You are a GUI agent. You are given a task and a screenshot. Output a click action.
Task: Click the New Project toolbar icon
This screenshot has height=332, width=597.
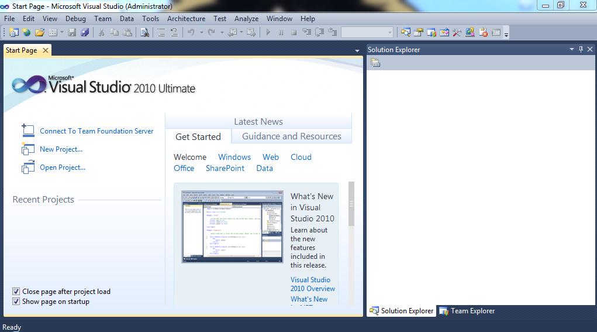[13, 32]
